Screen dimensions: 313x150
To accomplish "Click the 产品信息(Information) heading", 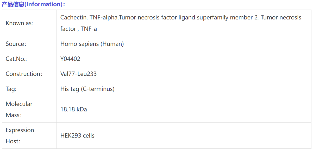I will pos(33,4).
